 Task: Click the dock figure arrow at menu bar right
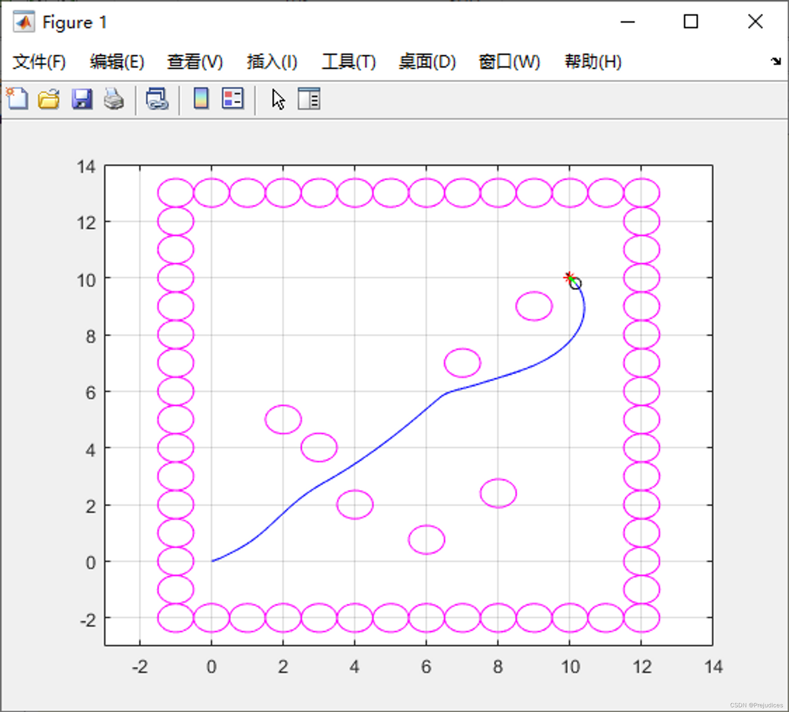tap(776, 61)
